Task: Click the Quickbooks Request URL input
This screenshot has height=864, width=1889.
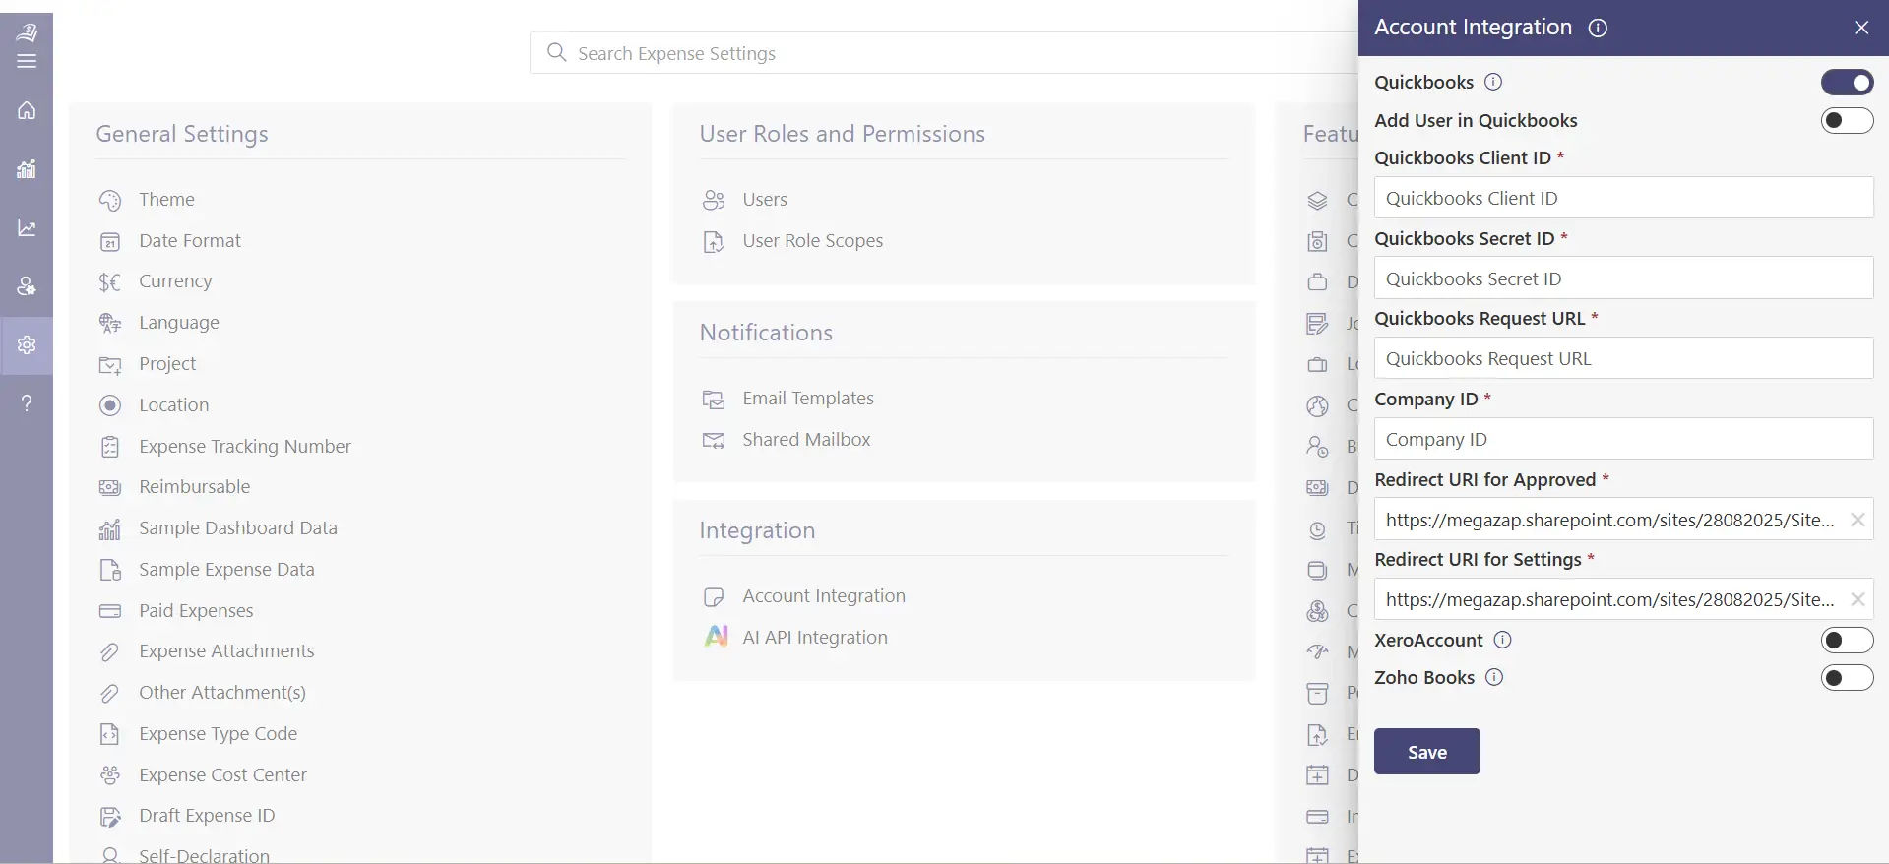Action: [1623, 358]
